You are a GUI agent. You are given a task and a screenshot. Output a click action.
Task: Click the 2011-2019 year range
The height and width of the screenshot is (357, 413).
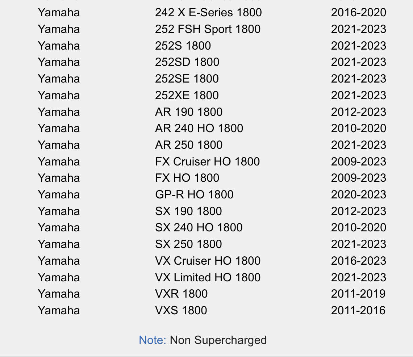point(358,294)
